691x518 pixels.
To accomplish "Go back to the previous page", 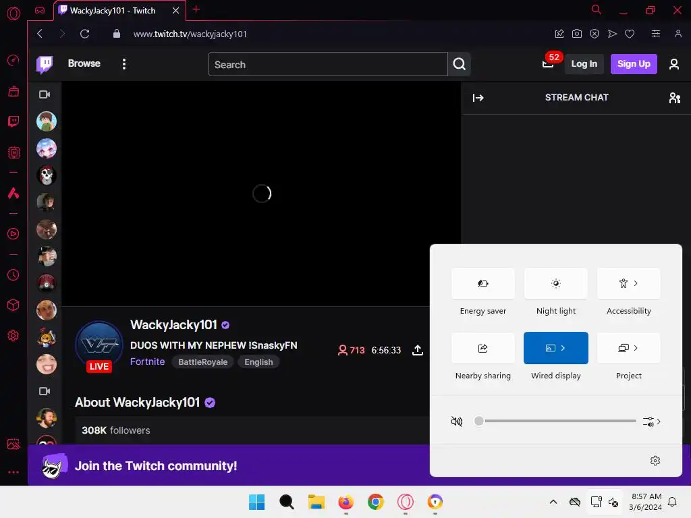I will [40, 34].
